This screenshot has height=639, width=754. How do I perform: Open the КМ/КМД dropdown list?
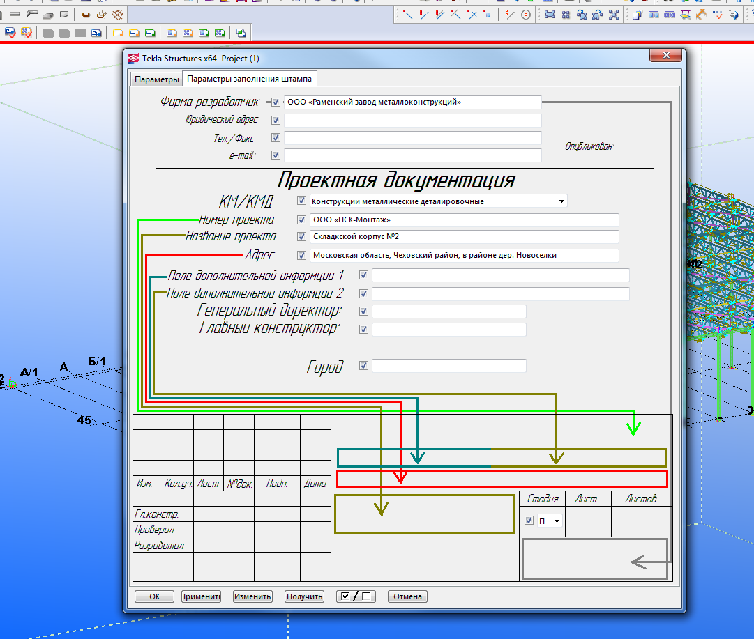pyautogui.click(x=561, y=201)
